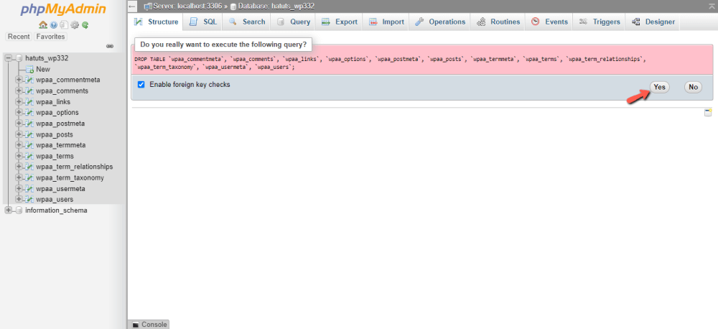Open the Favorites tables button
Image resolution: width=718 pixels, height=329 pixels.
(x=51, y=37)
